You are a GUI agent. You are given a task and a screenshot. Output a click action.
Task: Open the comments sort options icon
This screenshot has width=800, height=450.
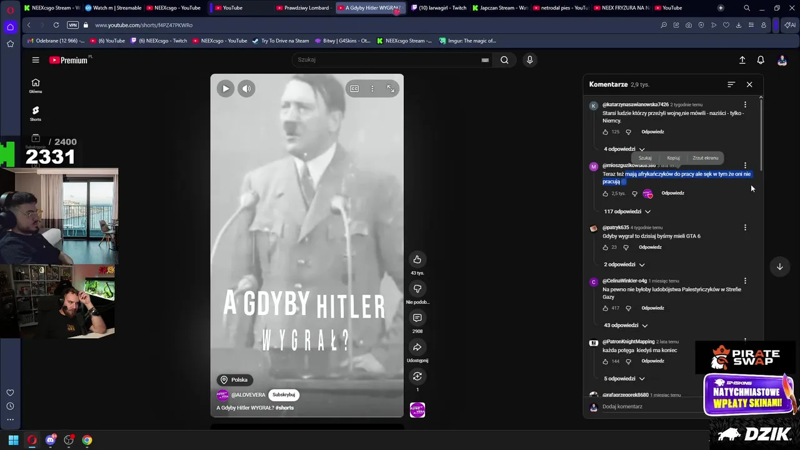(731, 84)
